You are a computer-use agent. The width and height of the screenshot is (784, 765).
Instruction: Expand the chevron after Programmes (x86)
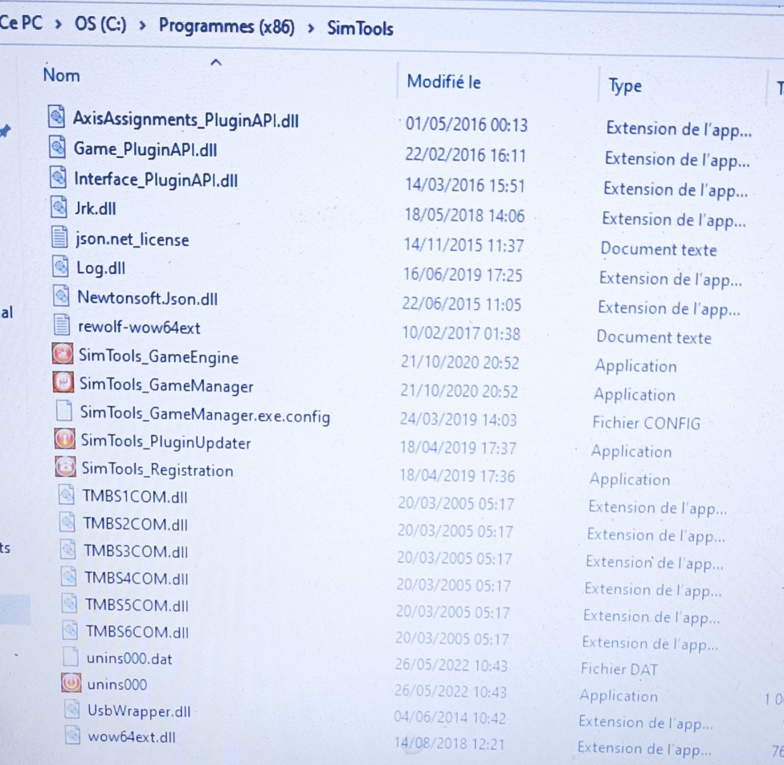click(x=311, y=28)
